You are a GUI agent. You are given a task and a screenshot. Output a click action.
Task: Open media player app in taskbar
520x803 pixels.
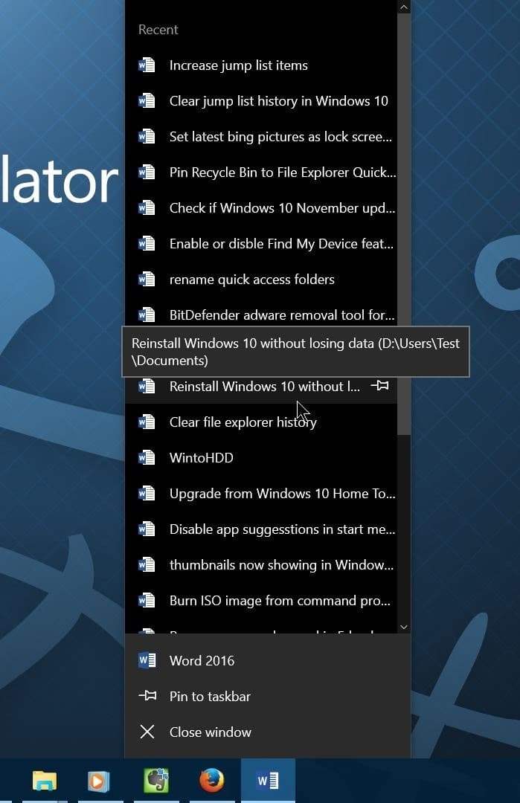click(98, 781)
